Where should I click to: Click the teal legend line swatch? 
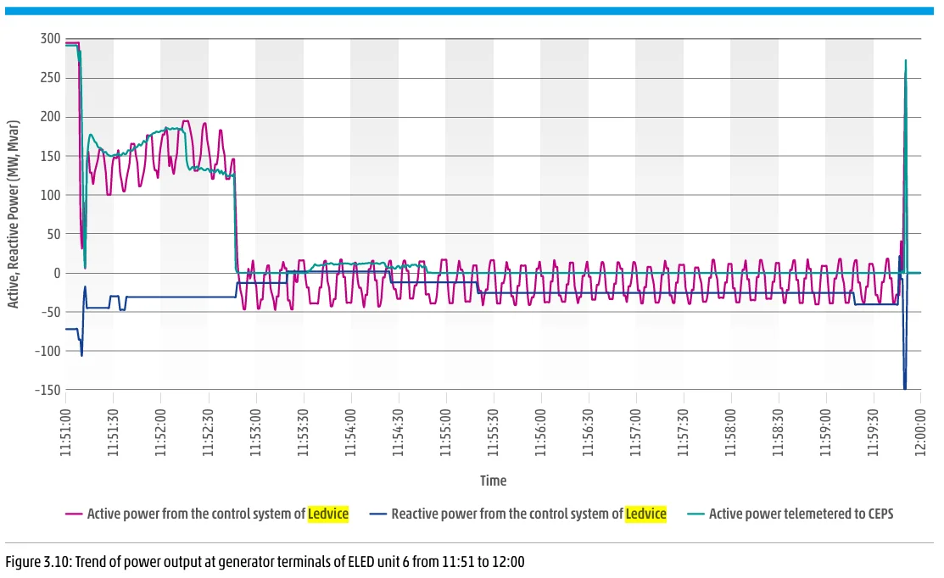[x=695, y=514]
